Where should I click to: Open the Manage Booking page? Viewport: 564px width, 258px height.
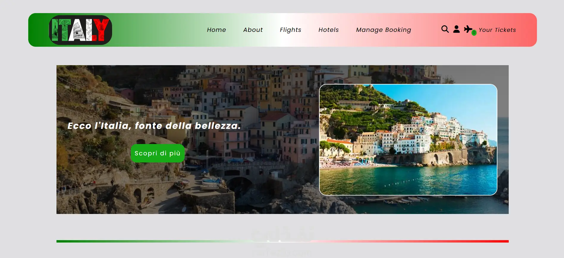point(384,30)
